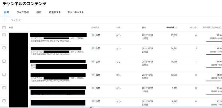
Task: Click the 96.6% like rate value
Action: (x=219, y=88)
